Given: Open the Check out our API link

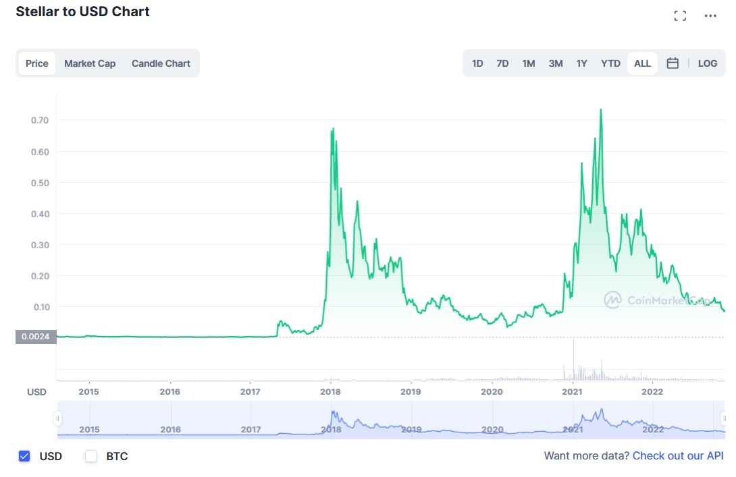Looking at the screenshot, I should coord(678,456).
